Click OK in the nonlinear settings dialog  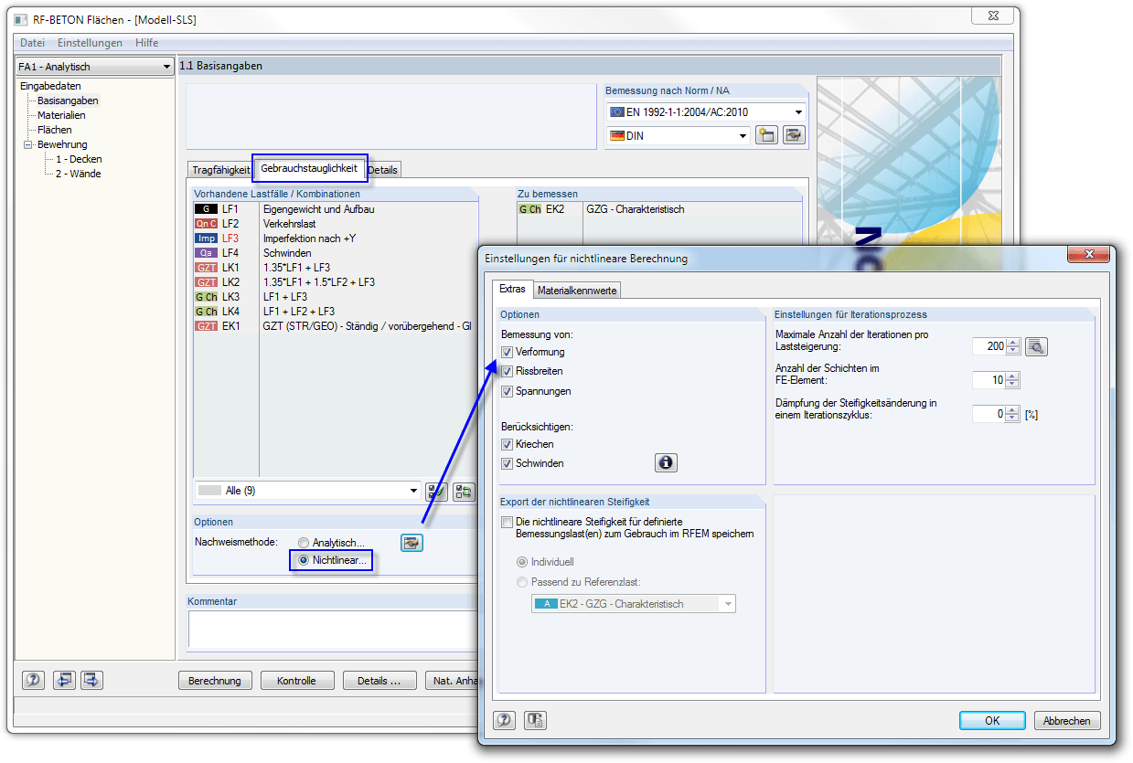pyautogui.click(x=992, y=720)
